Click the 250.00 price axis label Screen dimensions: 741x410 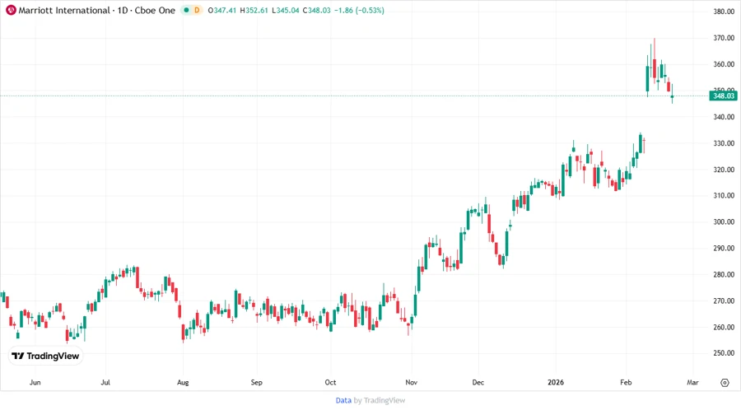724,353
